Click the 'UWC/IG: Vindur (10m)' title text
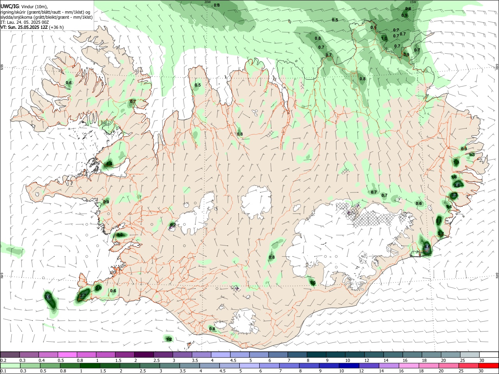This screenshot has width=499, height=374. click(24, 6)
